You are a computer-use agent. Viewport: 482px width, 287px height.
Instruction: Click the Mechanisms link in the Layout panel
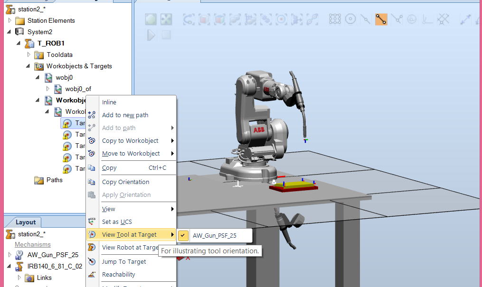32,244
